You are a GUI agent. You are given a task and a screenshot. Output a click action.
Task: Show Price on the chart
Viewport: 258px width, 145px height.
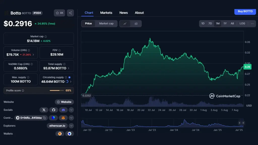pos(88,23)
